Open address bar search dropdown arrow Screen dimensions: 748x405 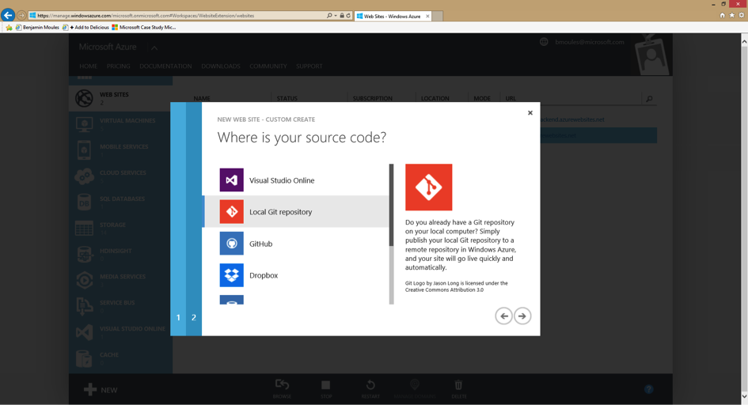click(336, 15)
